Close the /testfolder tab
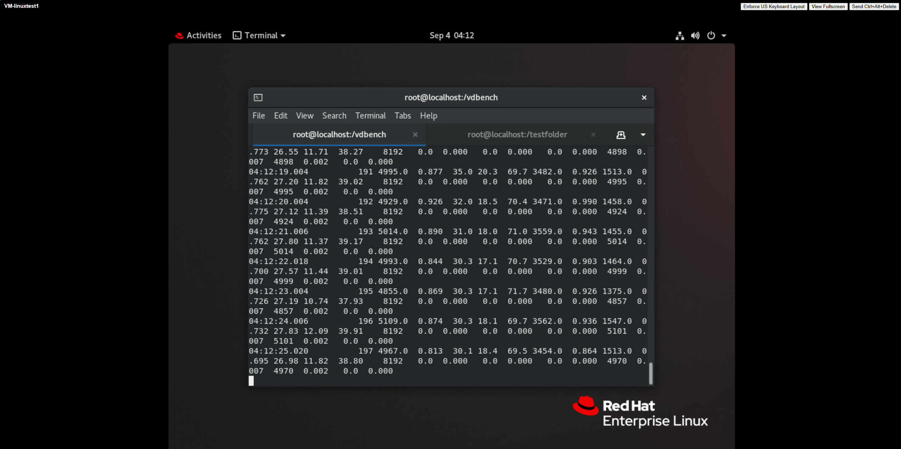 point(593,135)
